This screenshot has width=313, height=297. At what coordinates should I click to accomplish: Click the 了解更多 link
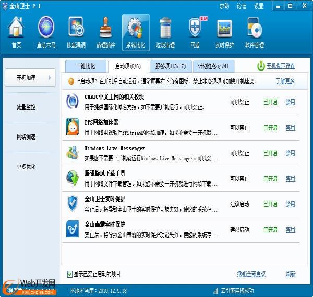tap(285, 81)
